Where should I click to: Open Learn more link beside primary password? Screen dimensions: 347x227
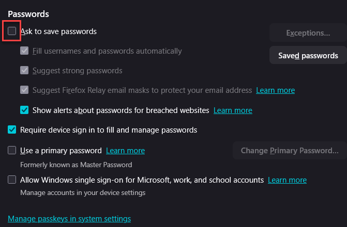tap(125, 151)
